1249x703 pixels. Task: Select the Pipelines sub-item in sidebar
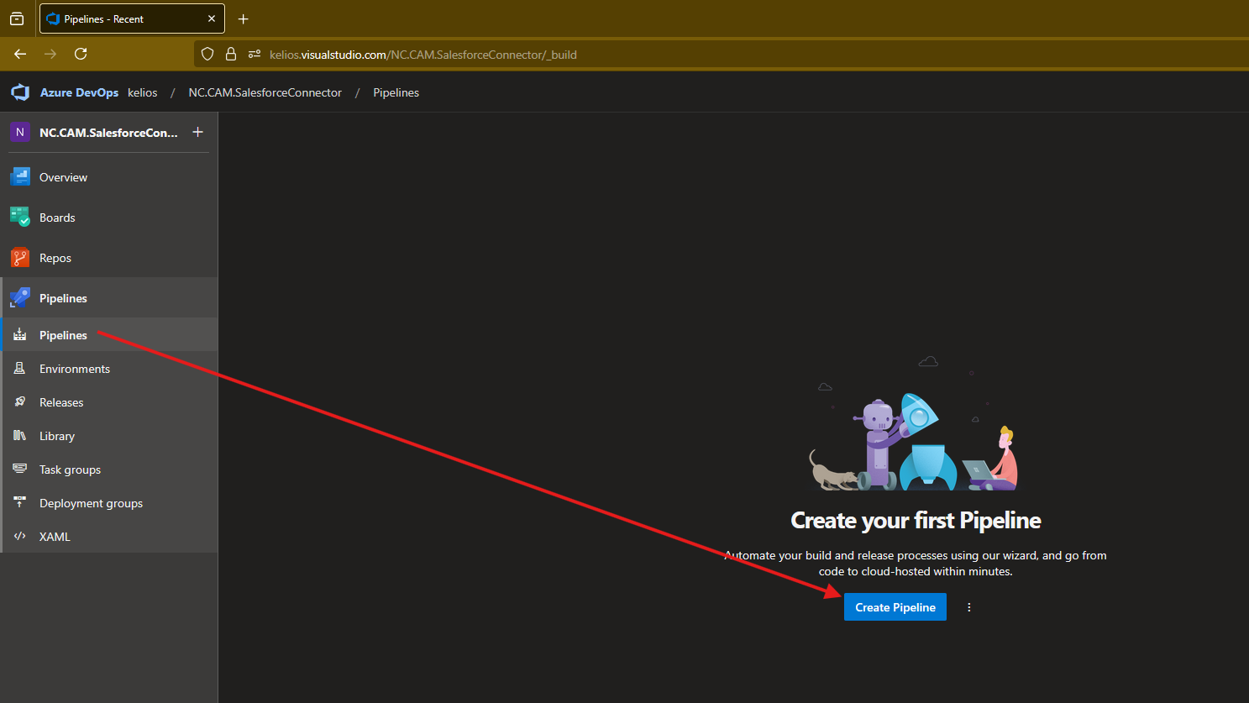[x=63, y=335]
